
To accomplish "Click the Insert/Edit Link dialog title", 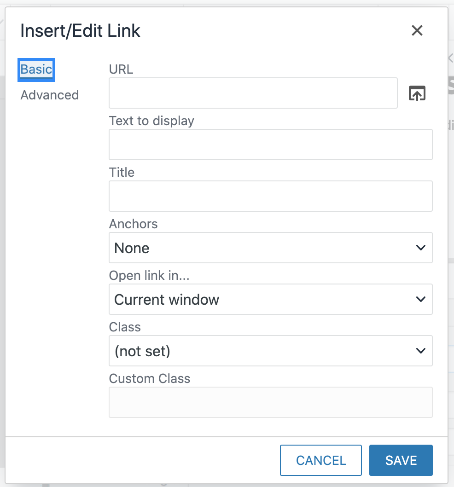I will (80, 30).
